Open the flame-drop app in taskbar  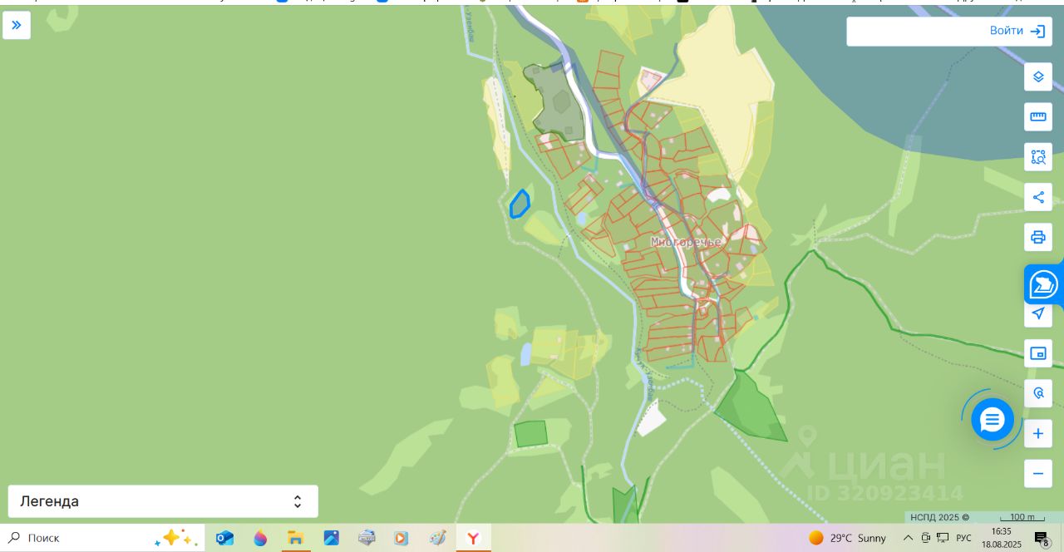point(260,538)
